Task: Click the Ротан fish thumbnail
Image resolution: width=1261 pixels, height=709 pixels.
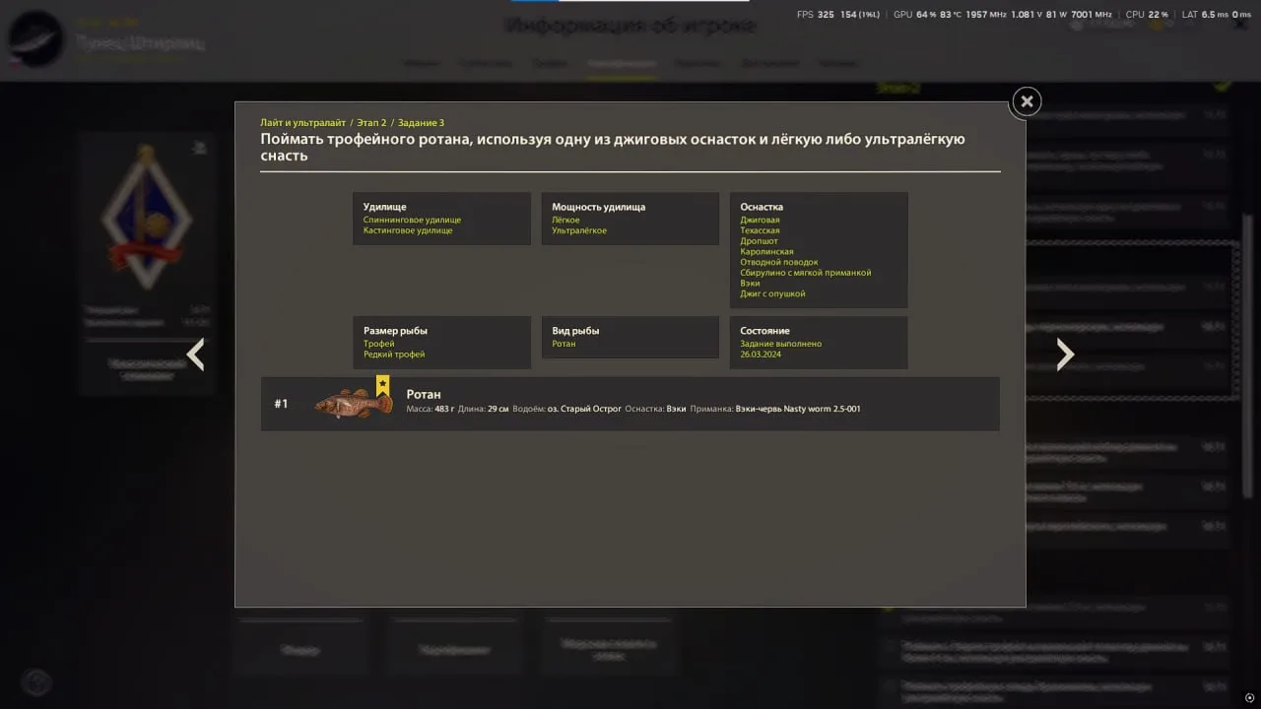Action: 352,404
